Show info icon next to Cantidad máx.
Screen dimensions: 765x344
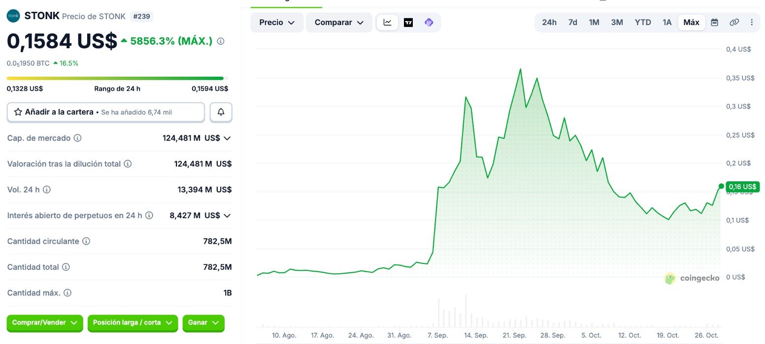67,293
